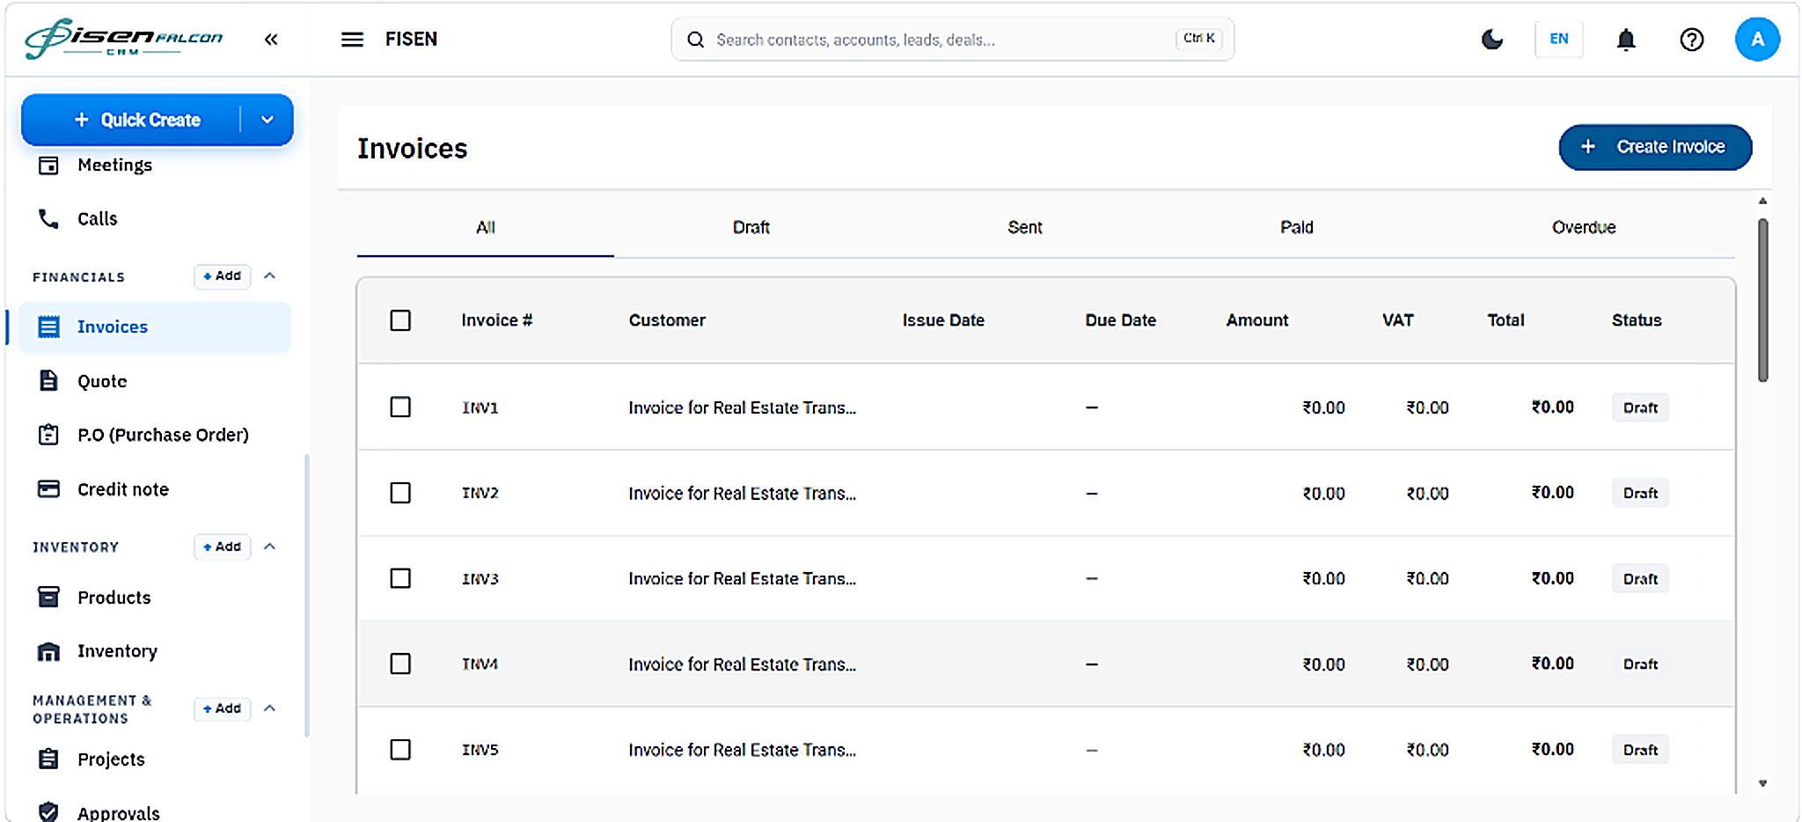Collapse the Inventory section chevron
The width and height of the screenshot is (1802, 822).
(270, 547)
